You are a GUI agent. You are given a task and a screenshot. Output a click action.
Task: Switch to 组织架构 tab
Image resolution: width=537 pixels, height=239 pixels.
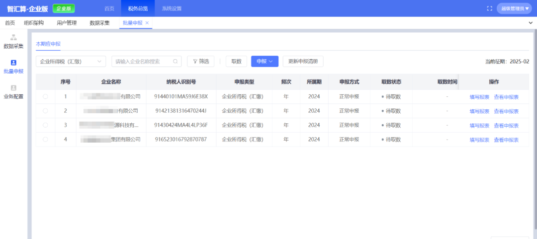(x=34, y=23)
